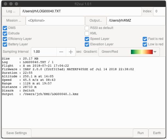Click the minus stepper for Sampling Interval
This screenshot has height=139, width=167.
point(61,52)
